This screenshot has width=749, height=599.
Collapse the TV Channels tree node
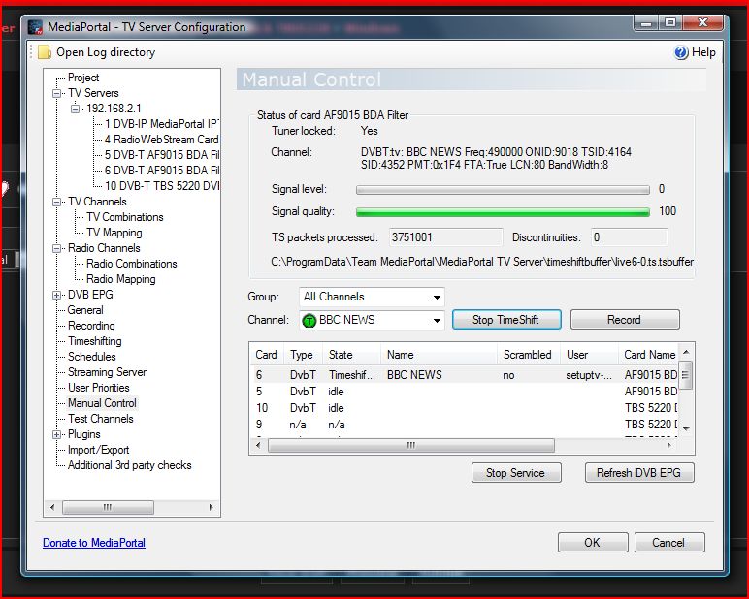click(56, 202)
